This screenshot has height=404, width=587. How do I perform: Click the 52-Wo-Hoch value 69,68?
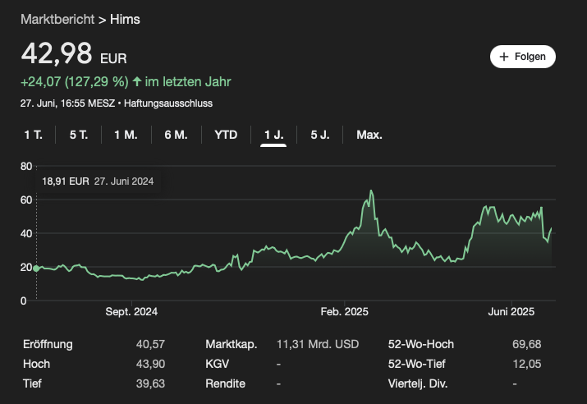coord(527,344)
